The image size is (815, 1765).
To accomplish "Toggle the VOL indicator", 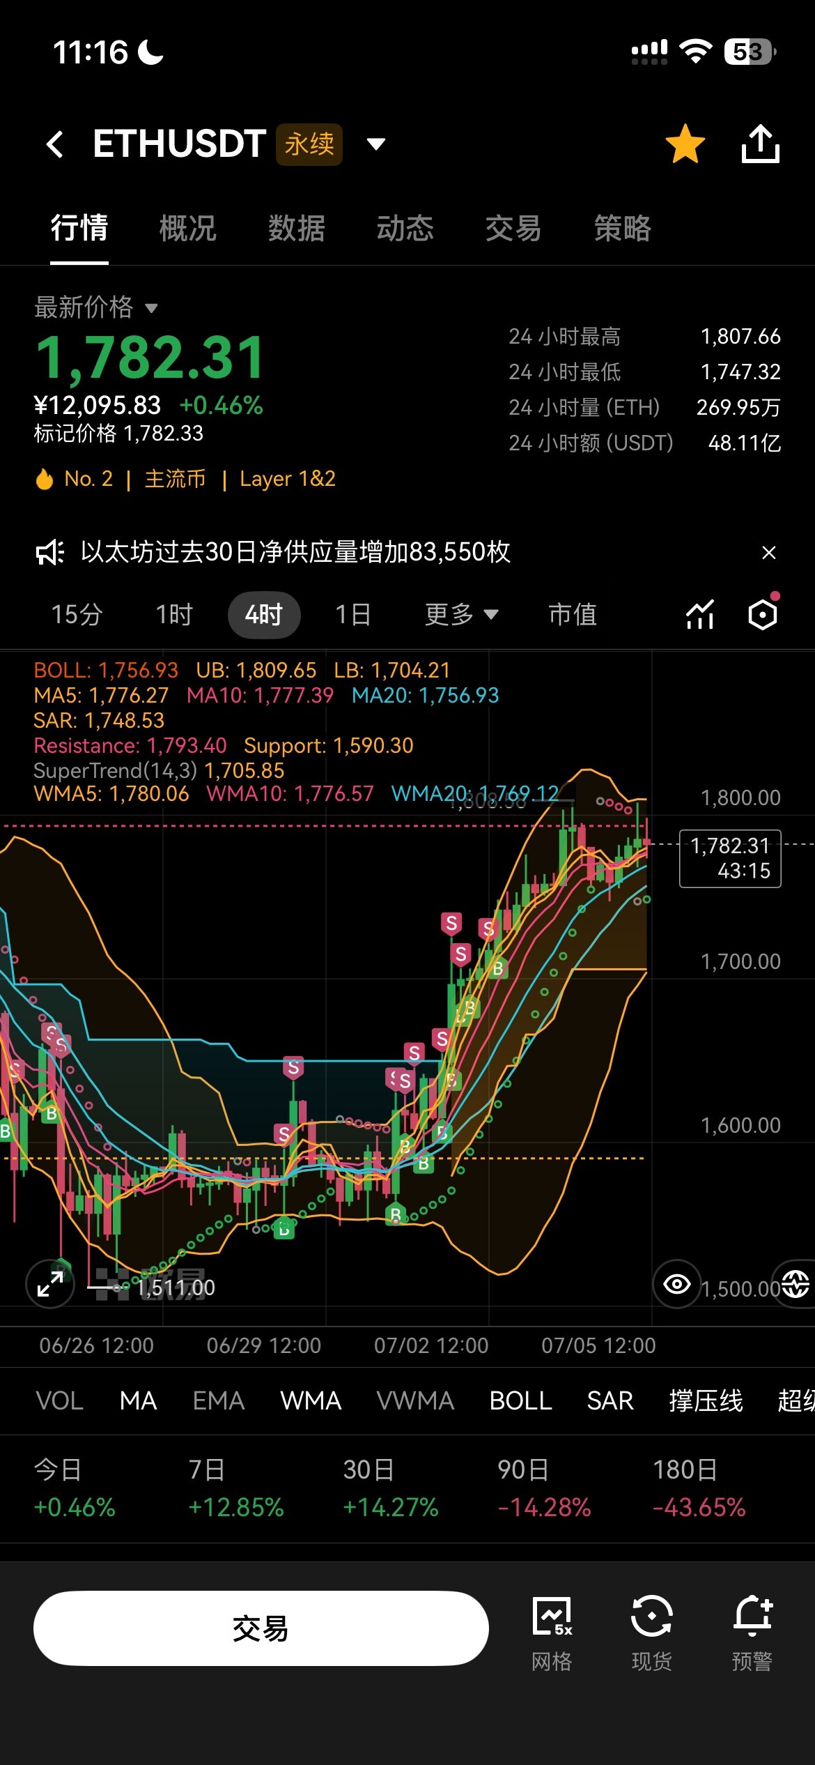I will (60, 1400).
